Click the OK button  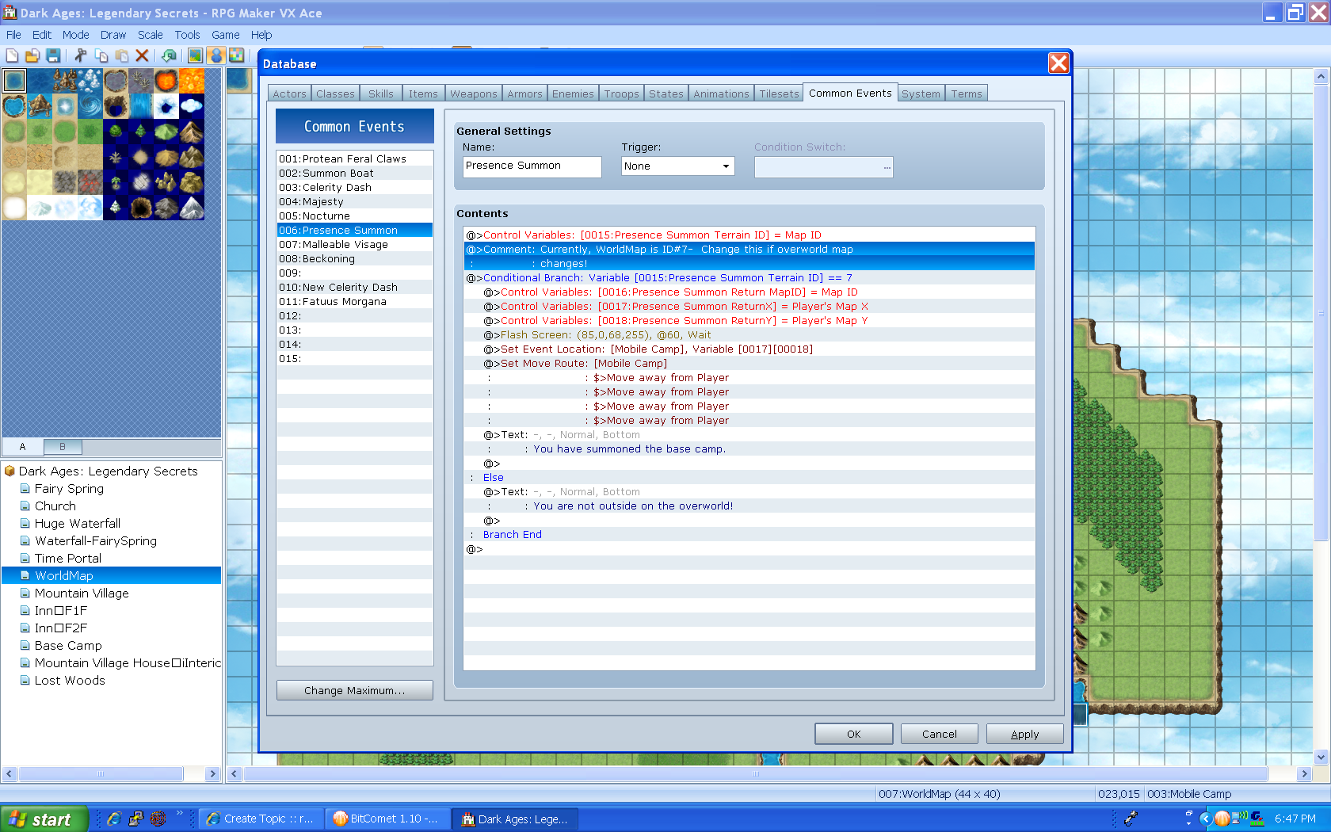pos(853,734)
